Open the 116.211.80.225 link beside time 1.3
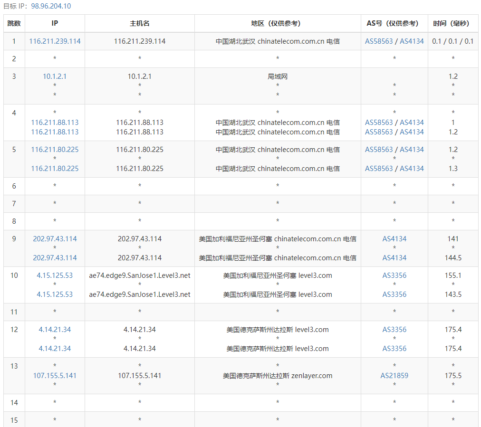Screen dimensions: 481x427 coord(55,168)
